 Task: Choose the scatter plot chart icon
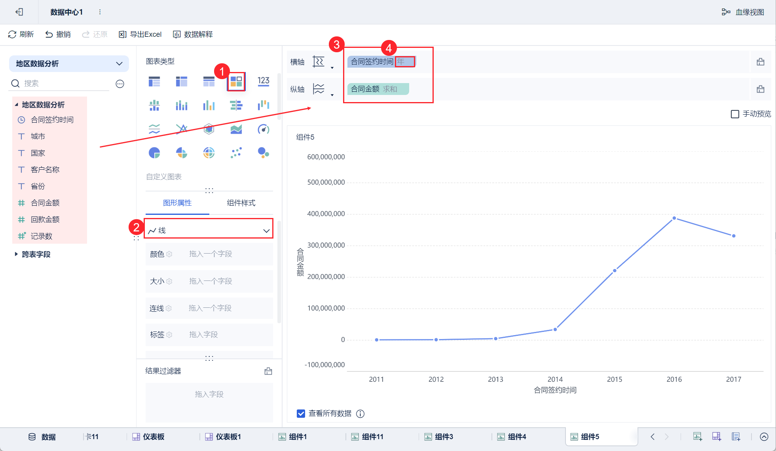(236, 153)
